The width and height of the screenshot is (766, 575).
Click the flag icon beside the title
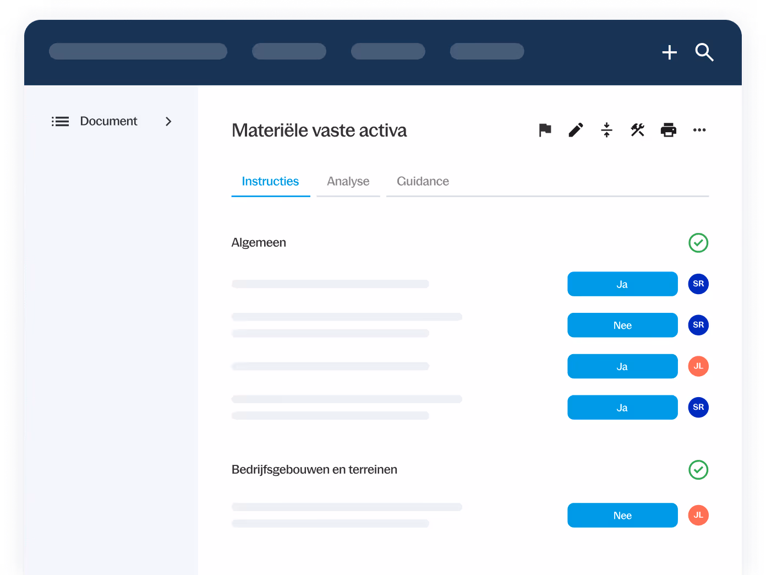tap(545, 130)
